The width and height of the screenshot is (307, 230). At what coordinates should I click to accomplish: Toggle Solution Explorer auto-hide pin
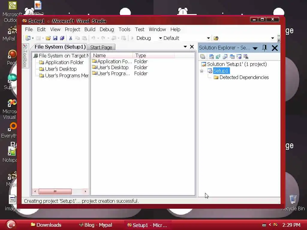point(264,48)
